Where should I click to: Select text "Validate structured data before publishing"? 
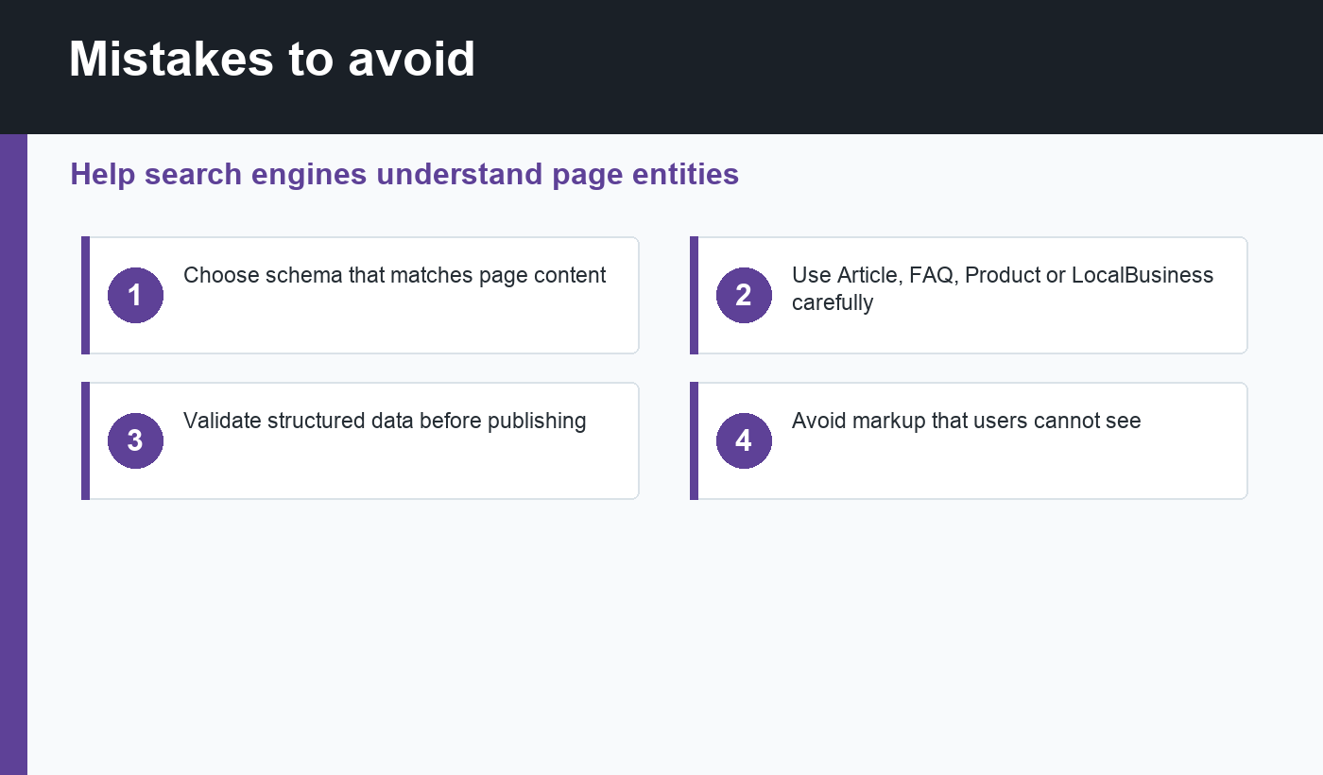pyautogui.click(x=385, y=421)
